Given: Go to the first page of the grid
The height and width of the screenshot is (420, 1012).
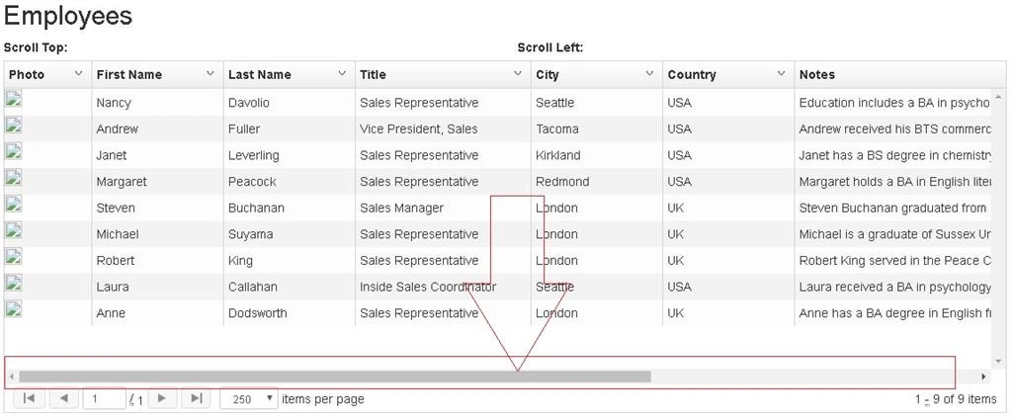Looking at the screenshot, I should 29,398.
